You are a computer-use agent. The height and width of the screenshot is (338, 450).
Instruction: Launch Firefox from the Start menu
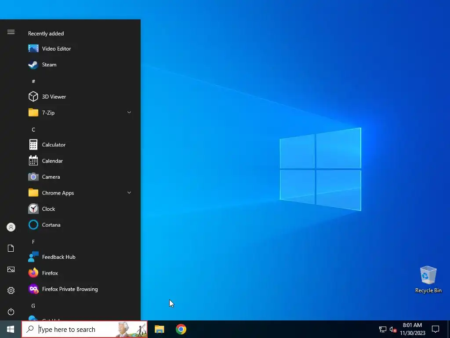pyautogui.click(x=80, y=273)
